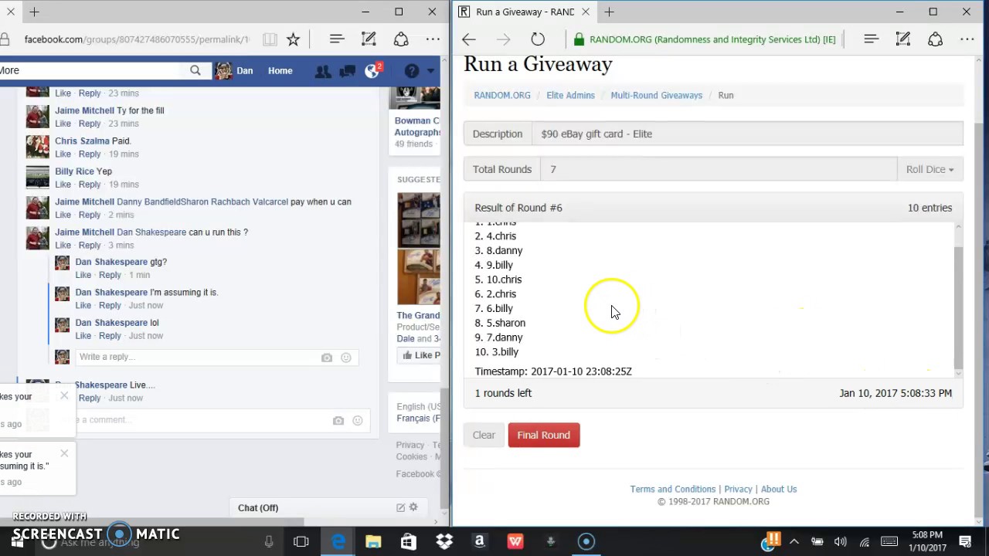Open Multi-Round Giveaways breadcrumb
This screenshot has height=556, width=989.
tap(656, 95)
